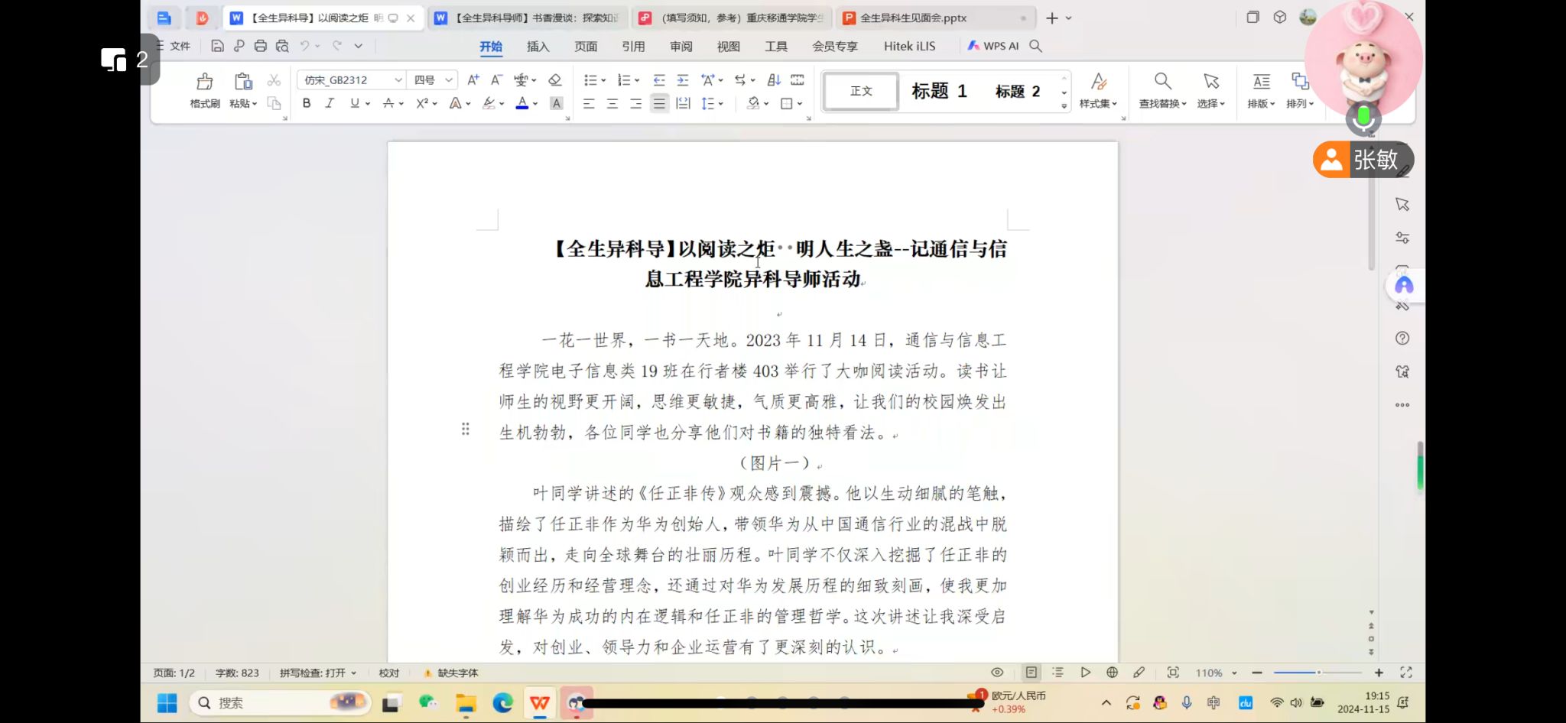1566x723 pixels.
Task: Apply the 标题 1 heading style
Action: pos(939,91)
